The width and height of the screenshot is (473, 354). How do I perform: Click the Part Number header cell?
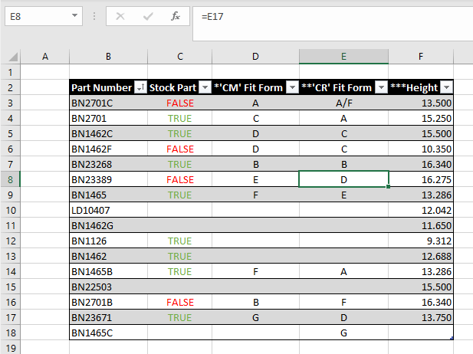coord(108,88)
